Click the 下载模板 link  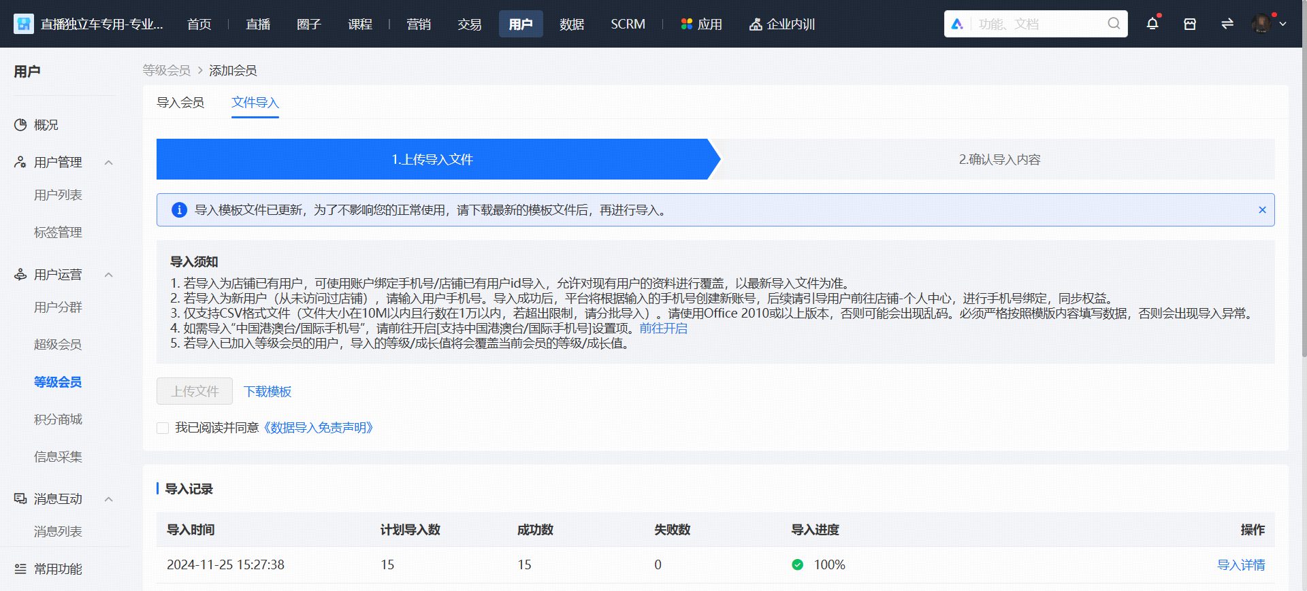point(268,392)
